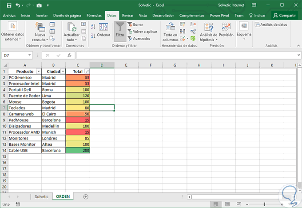
Task: Switch to Page Break Preview view
Action: point(239,204)
